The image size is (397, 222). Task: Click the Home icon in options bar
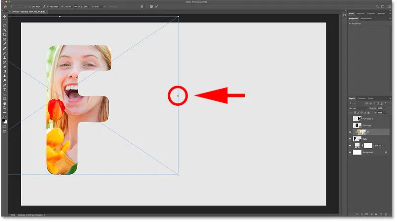(x=4, y=6)
